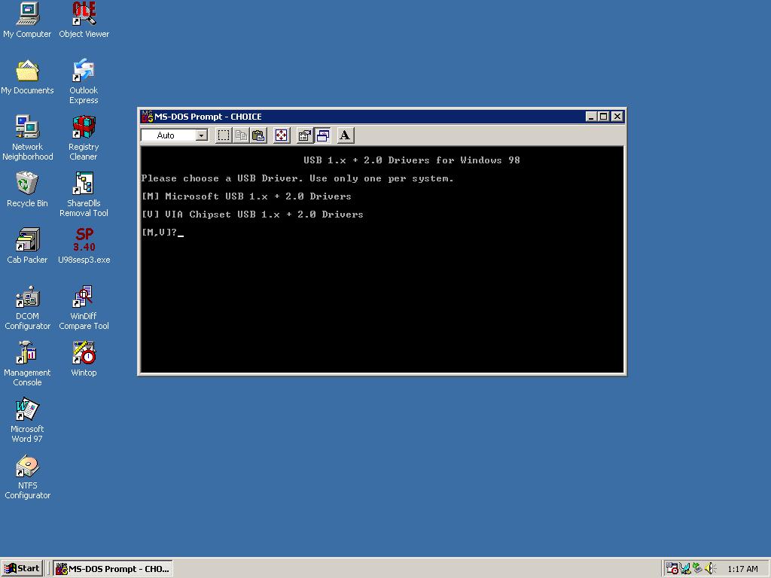Toggle the Background toolbar button
The height and width of the screenshot is (578, 771).
point(322,135)
